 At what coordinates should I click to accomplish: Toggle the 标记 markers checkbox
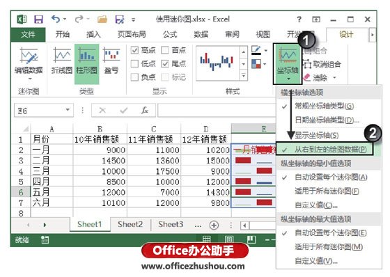[165, 77]
